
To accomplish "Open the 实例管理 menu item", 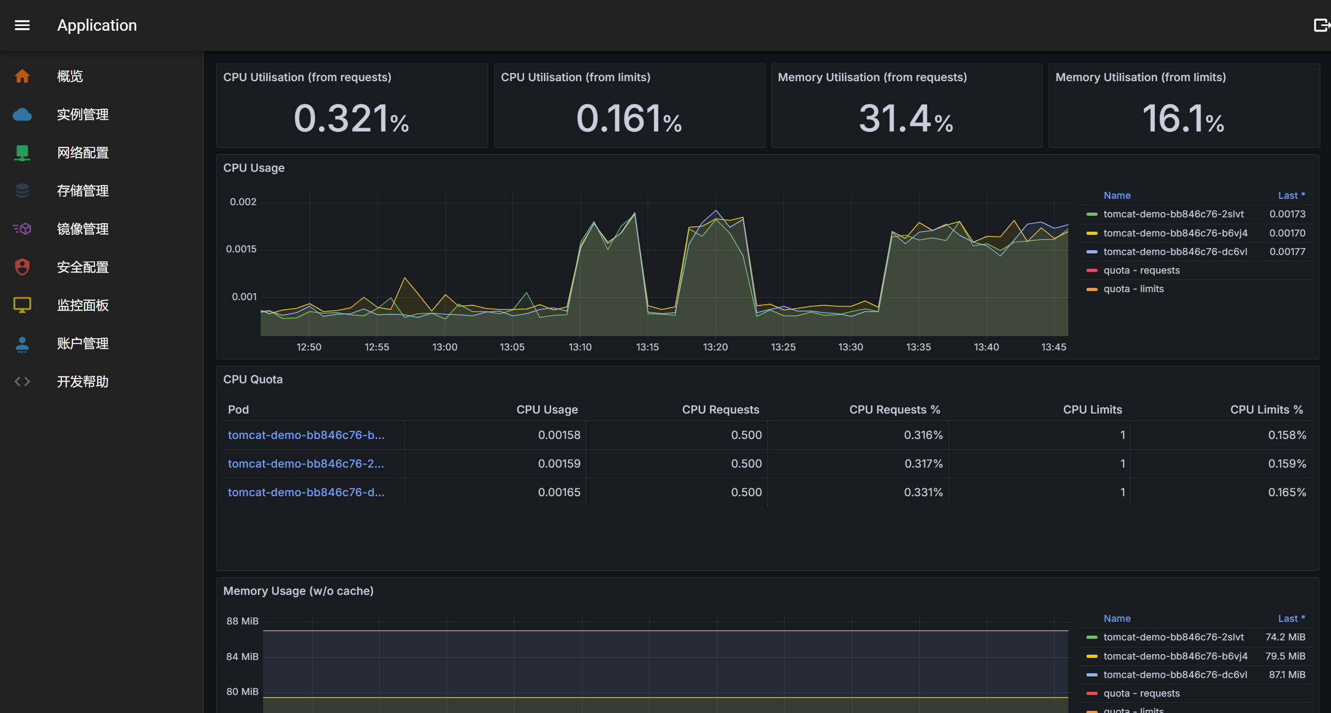I will pyautogui.click(x=83, y=115).
